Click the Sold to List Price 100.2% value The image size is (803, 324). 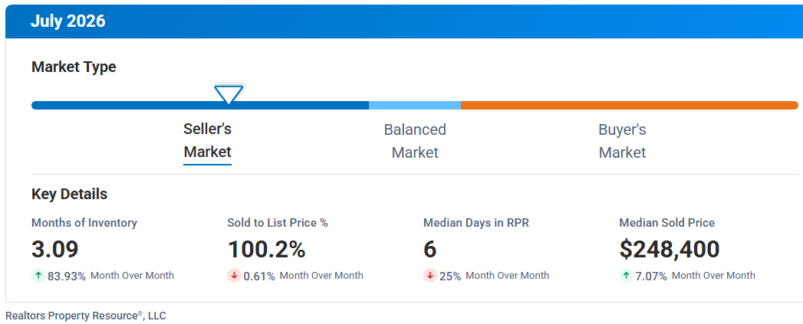point(266,249)
